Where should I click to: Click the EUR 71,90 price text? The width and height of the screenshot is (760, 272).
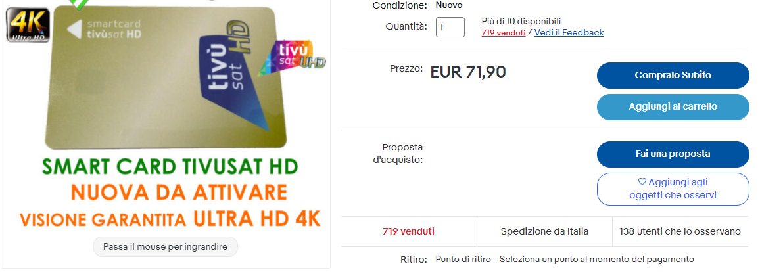[x=468, y=72]
